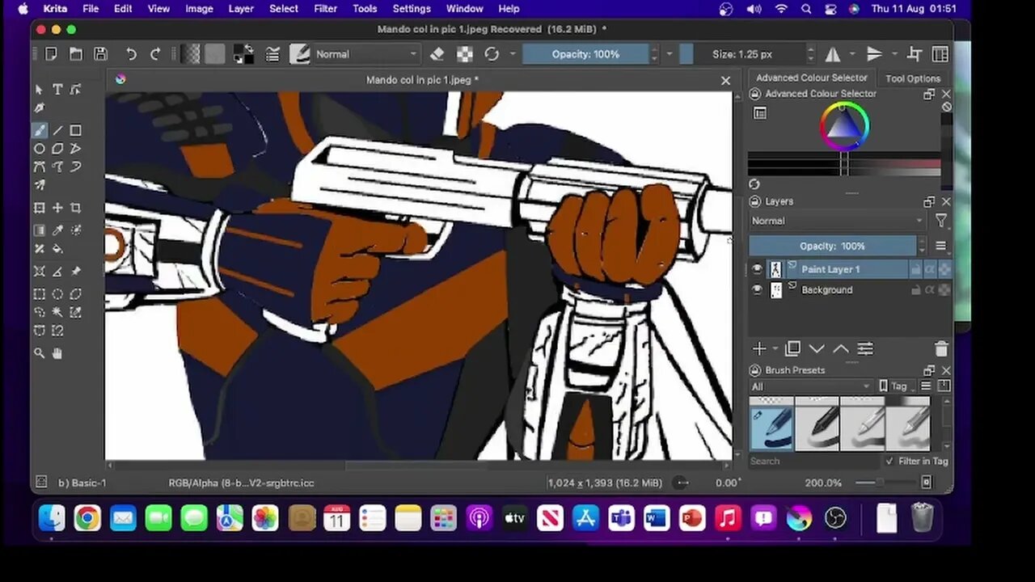Click the Wrap Around mode icon
The height and width of the screenshot is (582, 1035).
pos(915,54)
